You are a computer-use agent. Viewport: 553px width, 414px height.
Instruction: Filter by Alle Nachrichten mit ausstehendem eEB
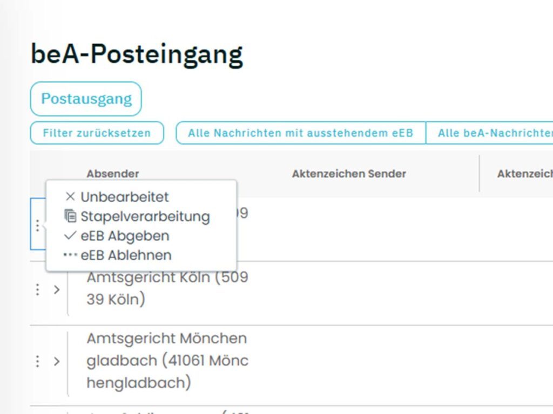point(301,133)
